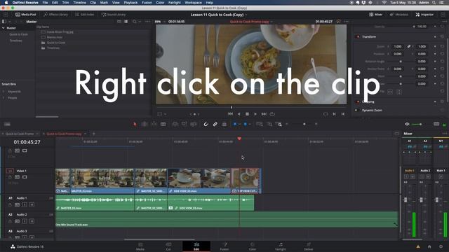Switch to the Cut page
Image resolution: width=449 pixels, height=252 pixels.
168,246
